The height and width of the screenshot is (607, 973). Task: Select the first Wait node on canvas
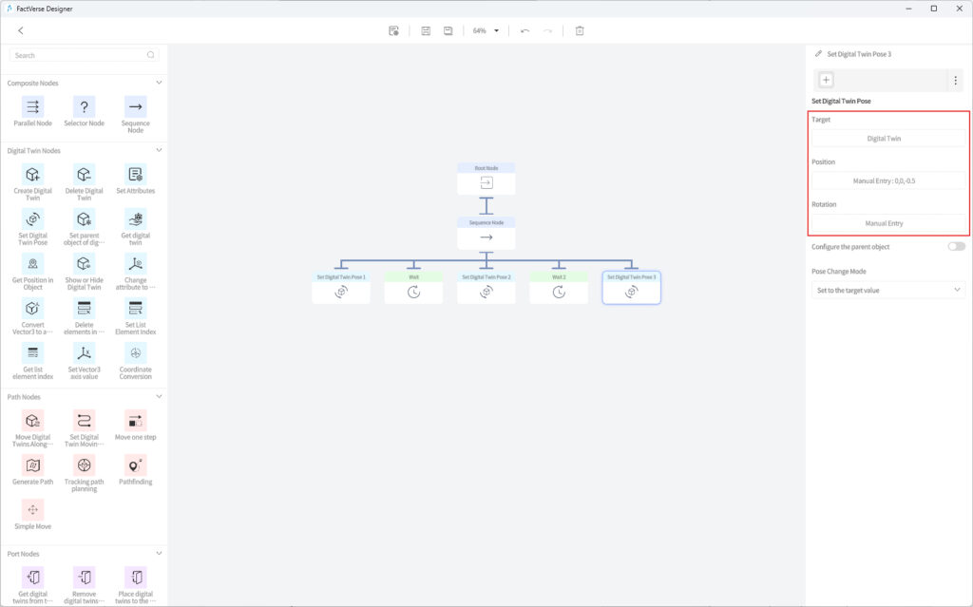point(413,288)
